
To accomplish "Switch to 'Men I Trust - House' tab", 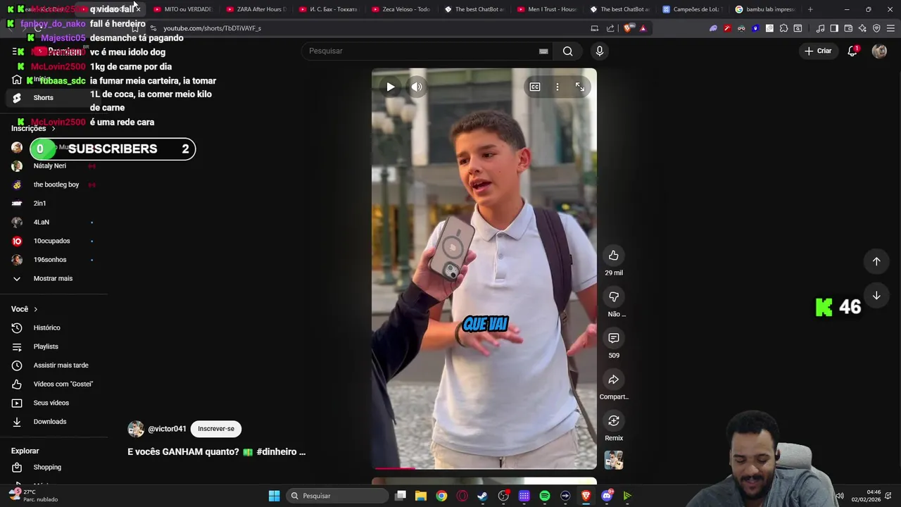I will (546, 9).
